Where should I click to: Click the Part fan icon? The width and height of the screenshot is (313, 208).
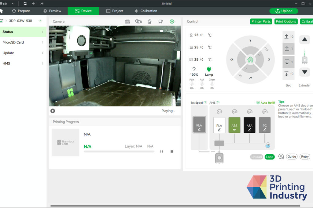click(x=192, y=84)
